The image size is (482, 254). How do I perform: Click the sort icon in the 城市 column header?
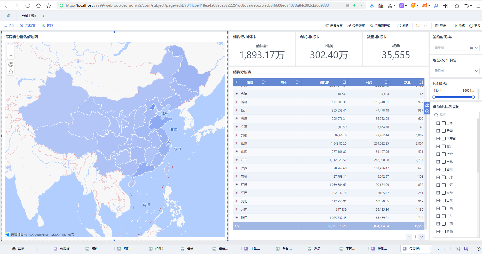[x=298, y=82]
